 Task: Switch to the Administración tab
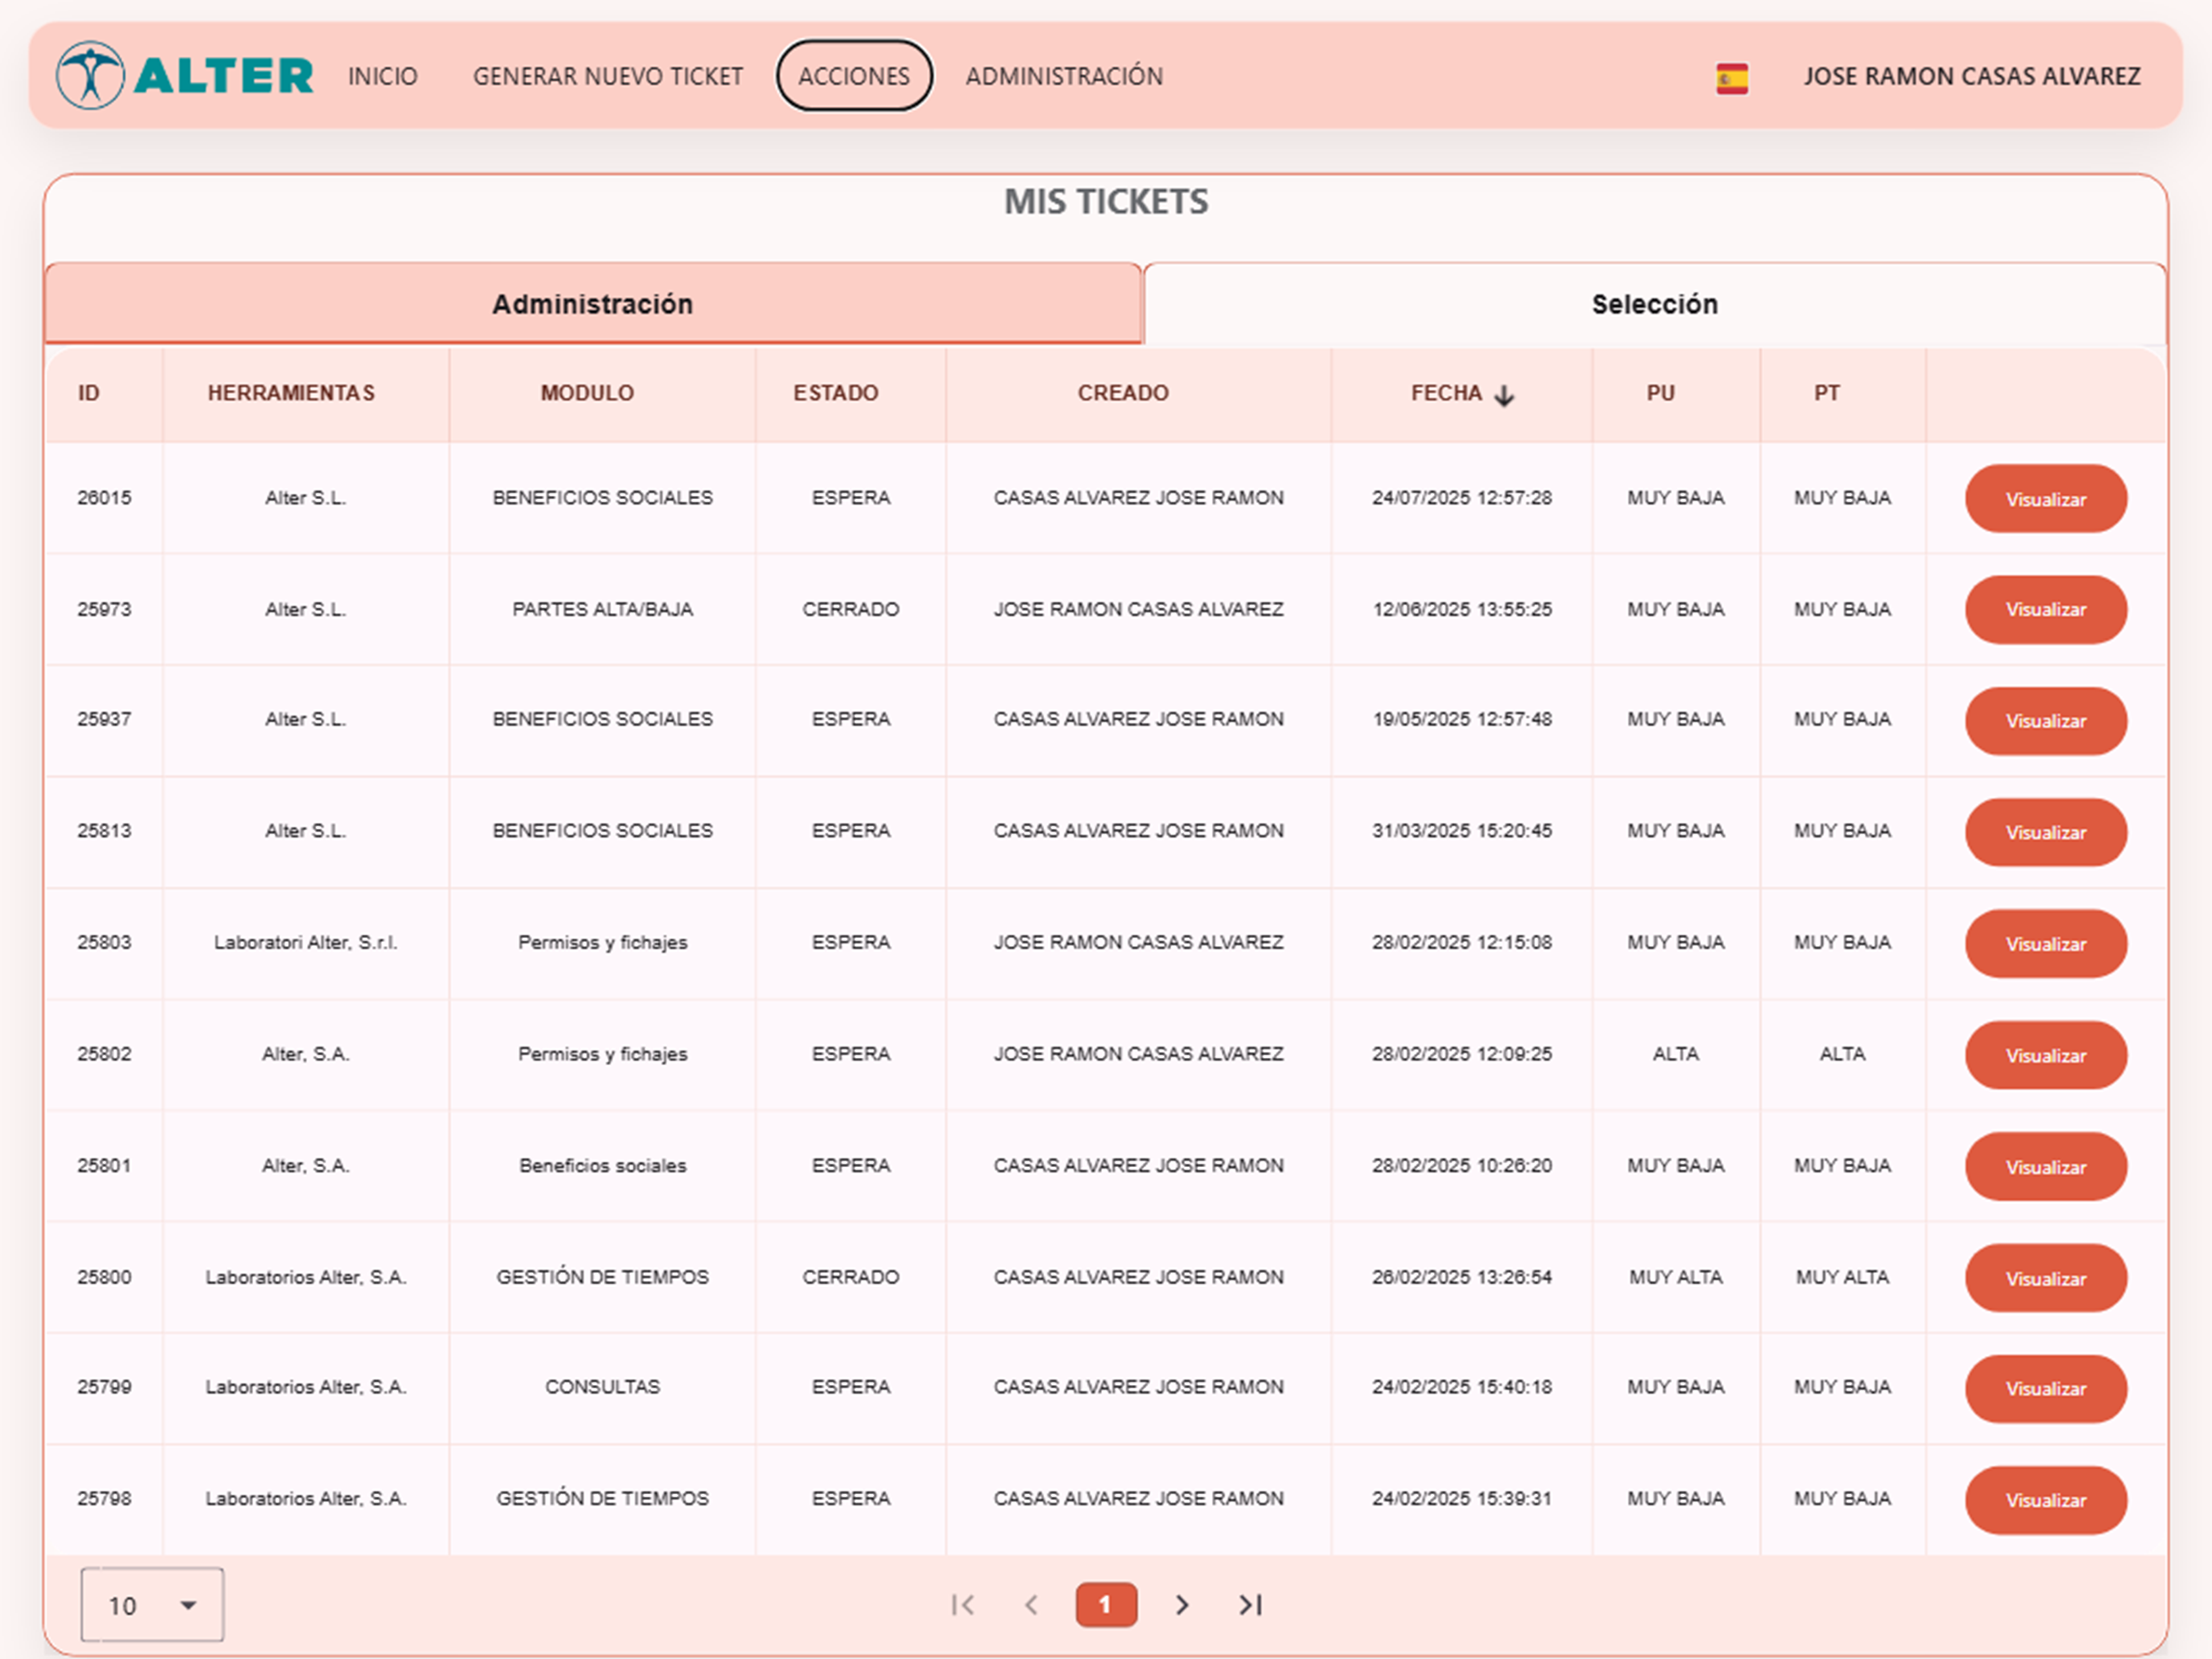click(593, 304)
